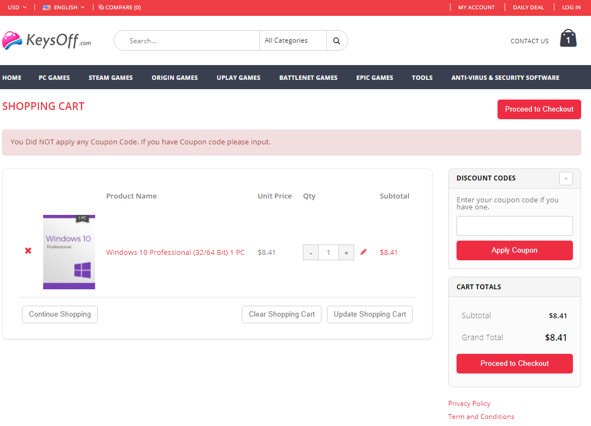Open Privacy Policy link

[469, 404]
